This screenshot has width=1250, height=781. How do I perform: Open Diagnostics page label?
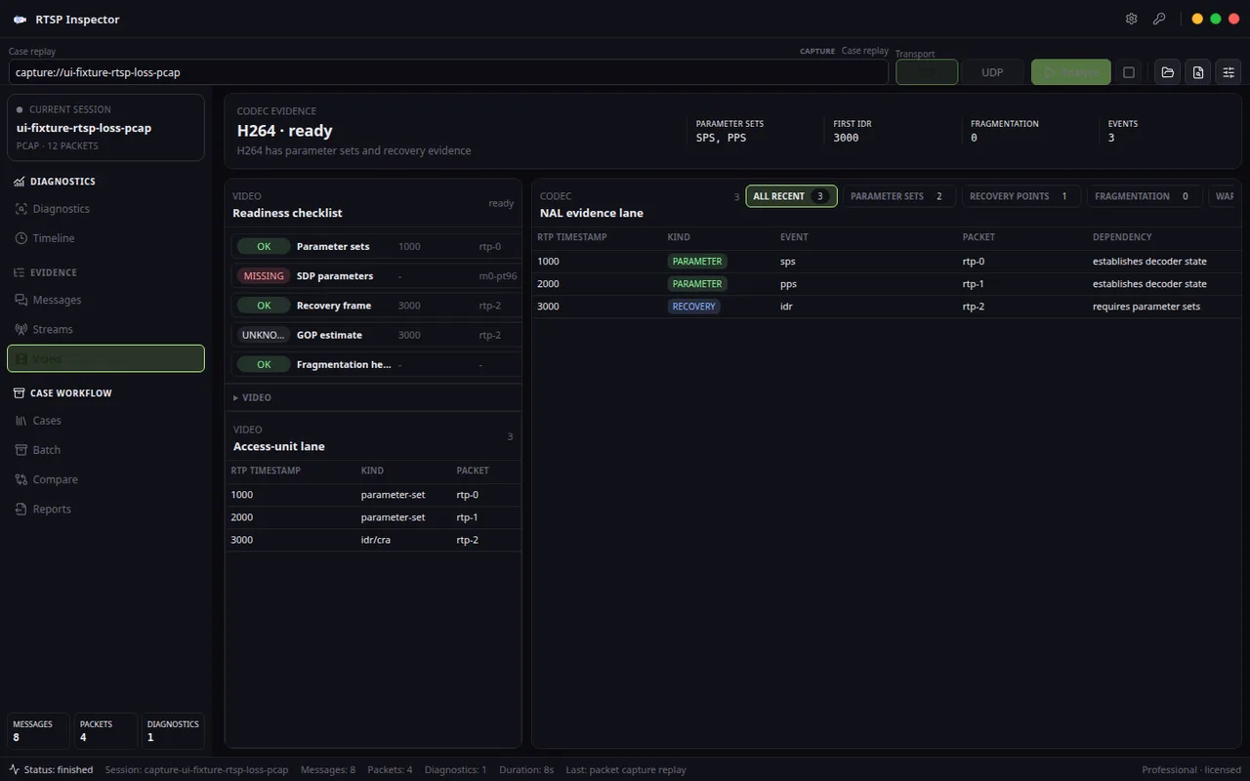61,209
